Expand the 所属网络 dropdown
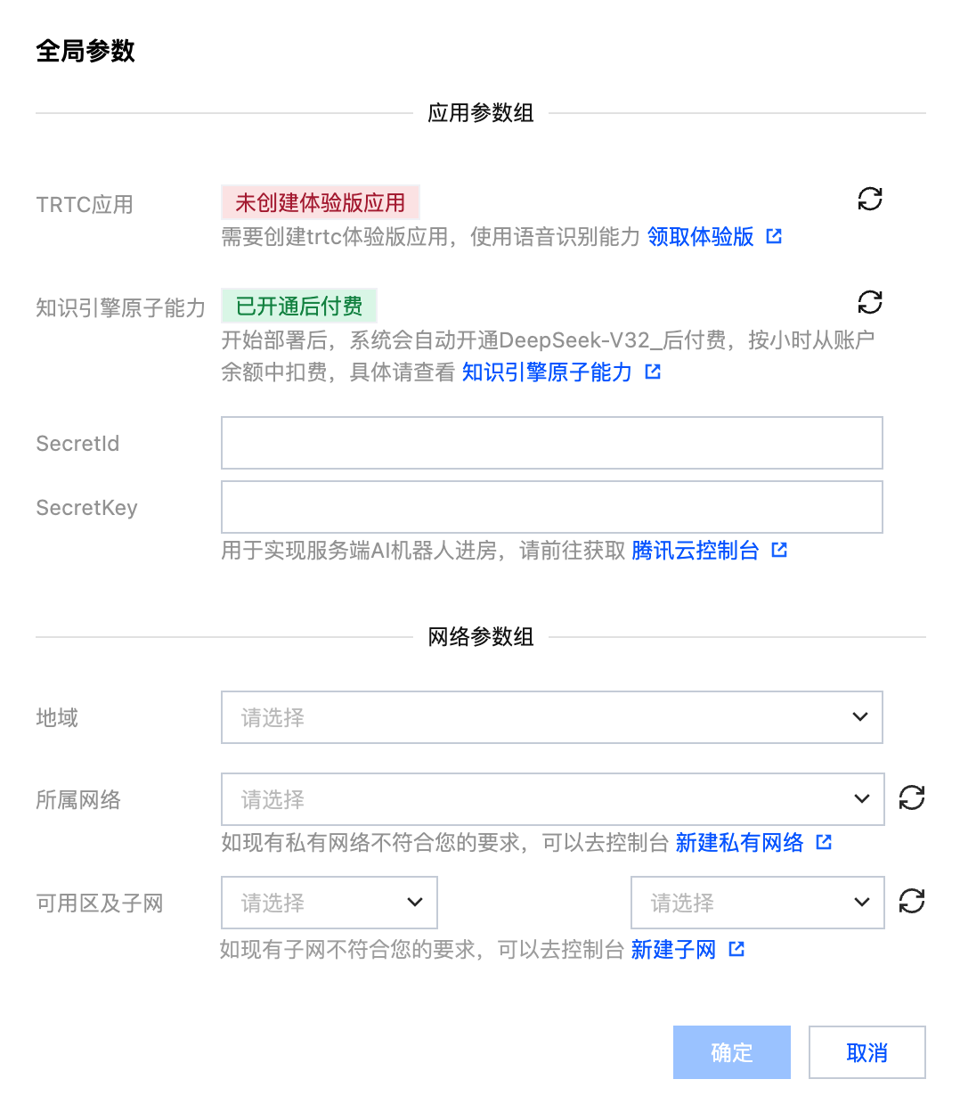Viewport: 960px width, 1112px height. point(552,799)
